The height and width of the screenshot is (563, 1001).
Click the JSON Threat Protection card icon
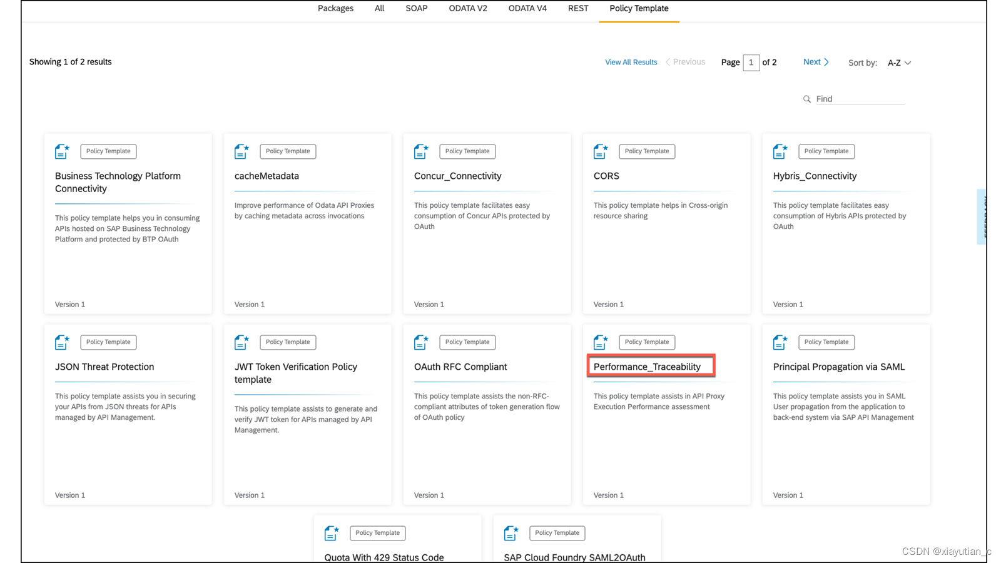click(62, 342)
